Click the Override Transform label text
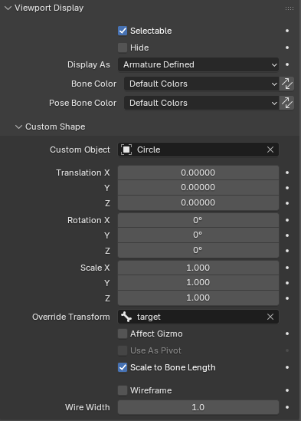The image size is (301, 421). pos(71,317)
